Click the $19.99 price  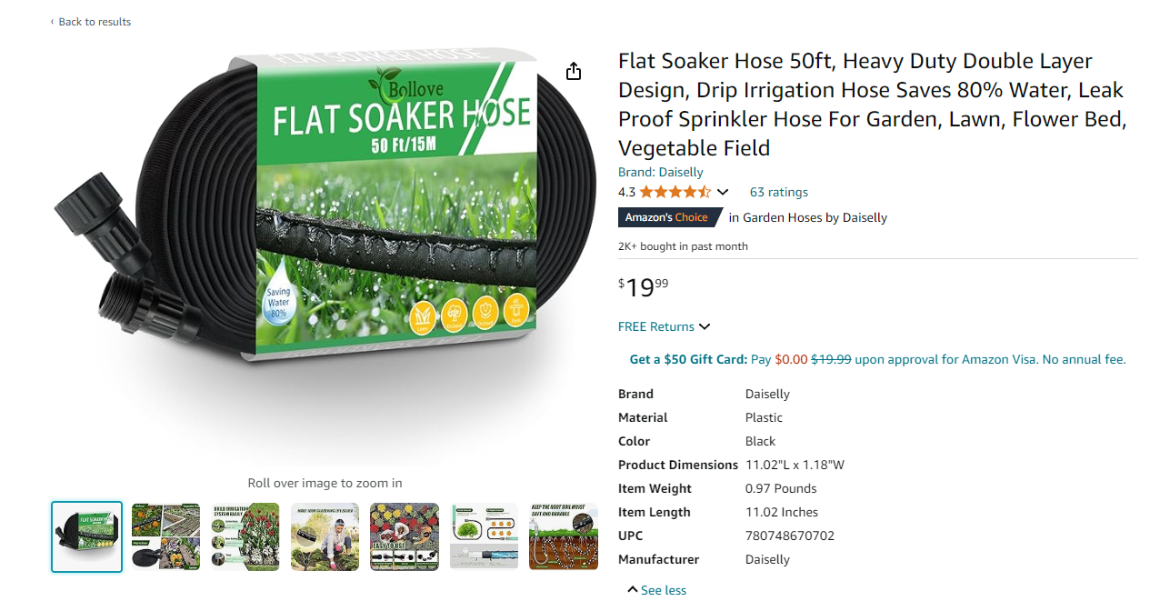644,287
